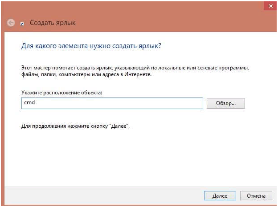278x207 pixels.
Task: Proceed by clicking Далее button
Action: coord(220,196)
